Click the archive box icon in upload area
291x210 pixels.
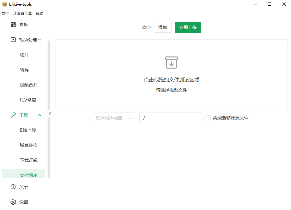(x=172, y=63)
